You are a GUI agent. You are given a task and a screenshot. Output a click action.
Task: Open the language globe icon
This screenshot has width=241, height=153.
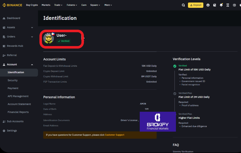pos(234,5)
